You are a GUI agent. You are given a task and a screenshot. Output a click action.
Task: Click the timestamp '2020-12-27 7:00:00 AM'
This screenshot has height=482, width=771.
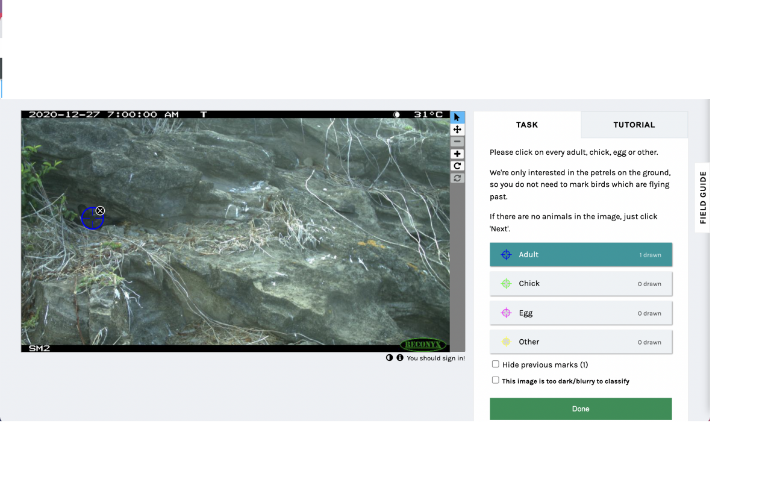tap(104, 114)
